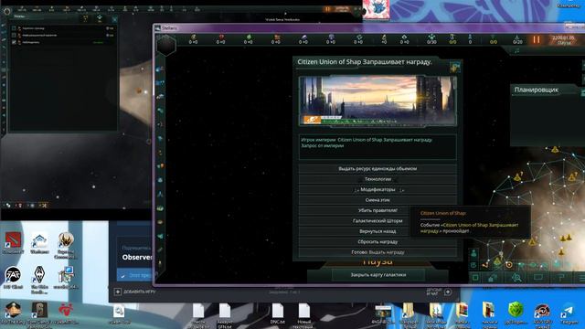Image resolution: width=585 pixels, height=329 pixels.
Task: Choose 'Убить правителя!' option
Action: [x=378, y=210]
